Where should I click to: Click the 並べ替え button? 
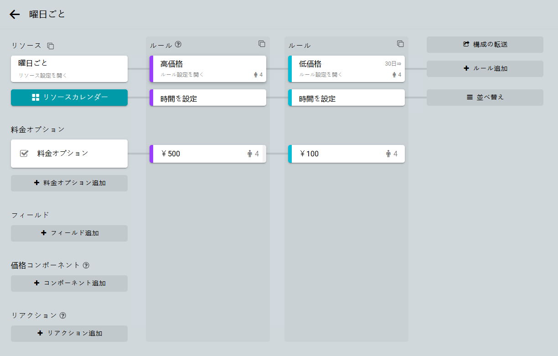485,98
